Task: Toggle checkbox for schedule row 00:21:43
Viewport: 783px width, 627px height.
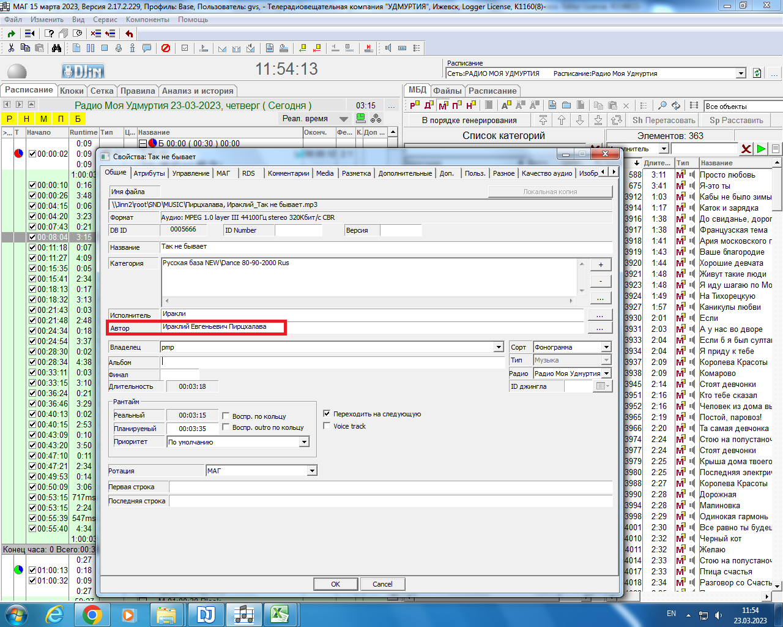Action: 32,310
